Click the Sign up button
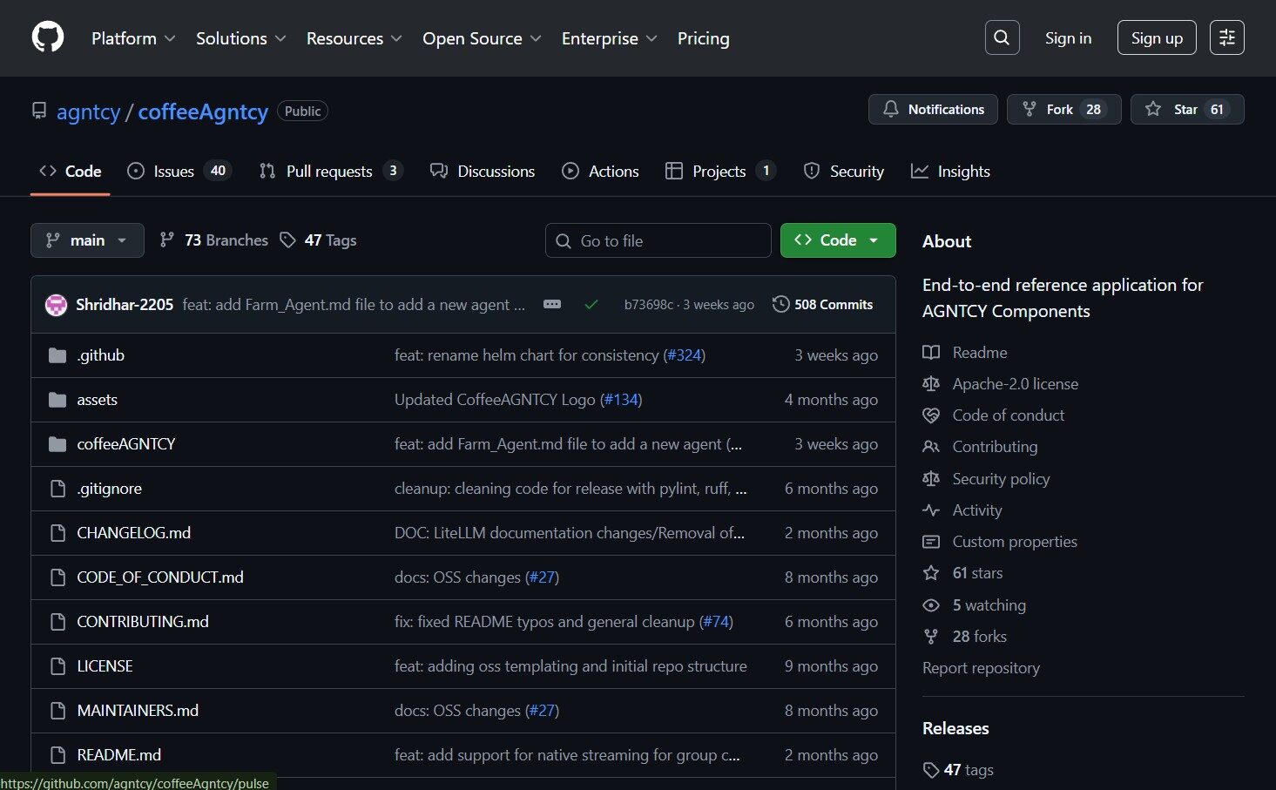Screen dimensions: 1276x790 1156,38
